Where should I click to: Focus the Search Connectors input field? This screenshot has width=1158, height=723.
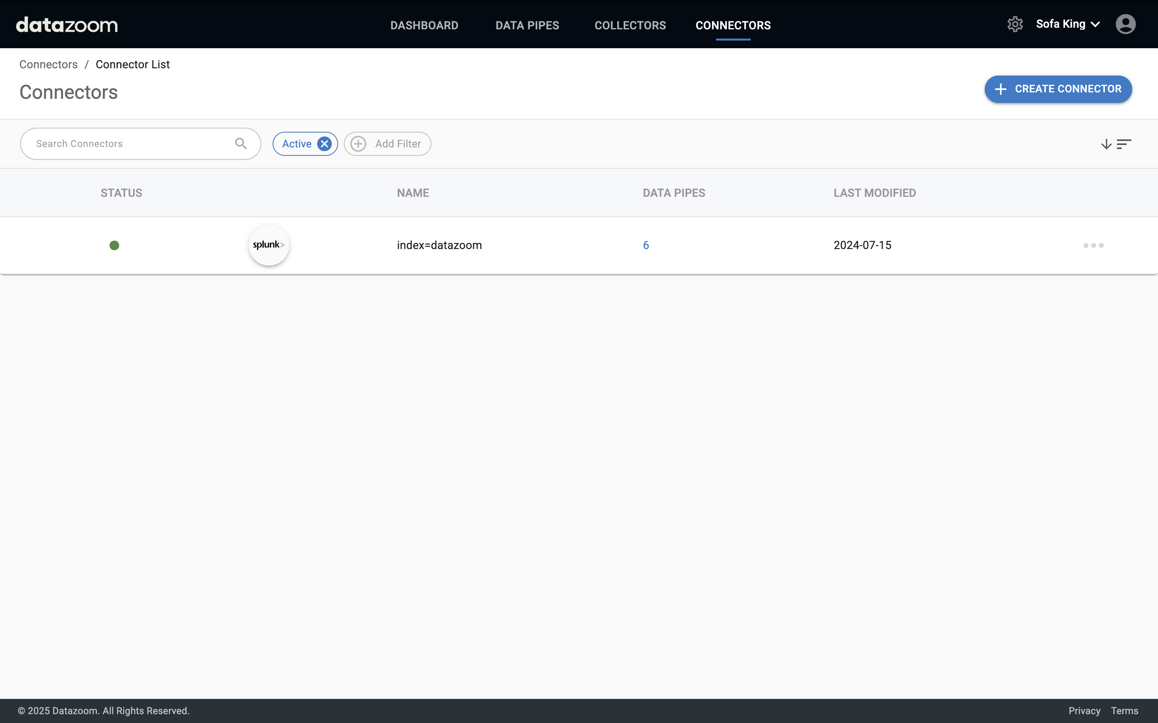[x=141, y=143]
